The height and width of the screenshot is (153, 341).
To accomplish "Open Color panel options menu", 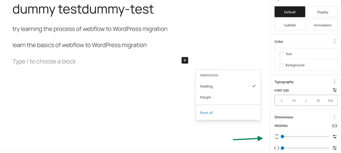I will pyautogui.click(x=334, y=41).
